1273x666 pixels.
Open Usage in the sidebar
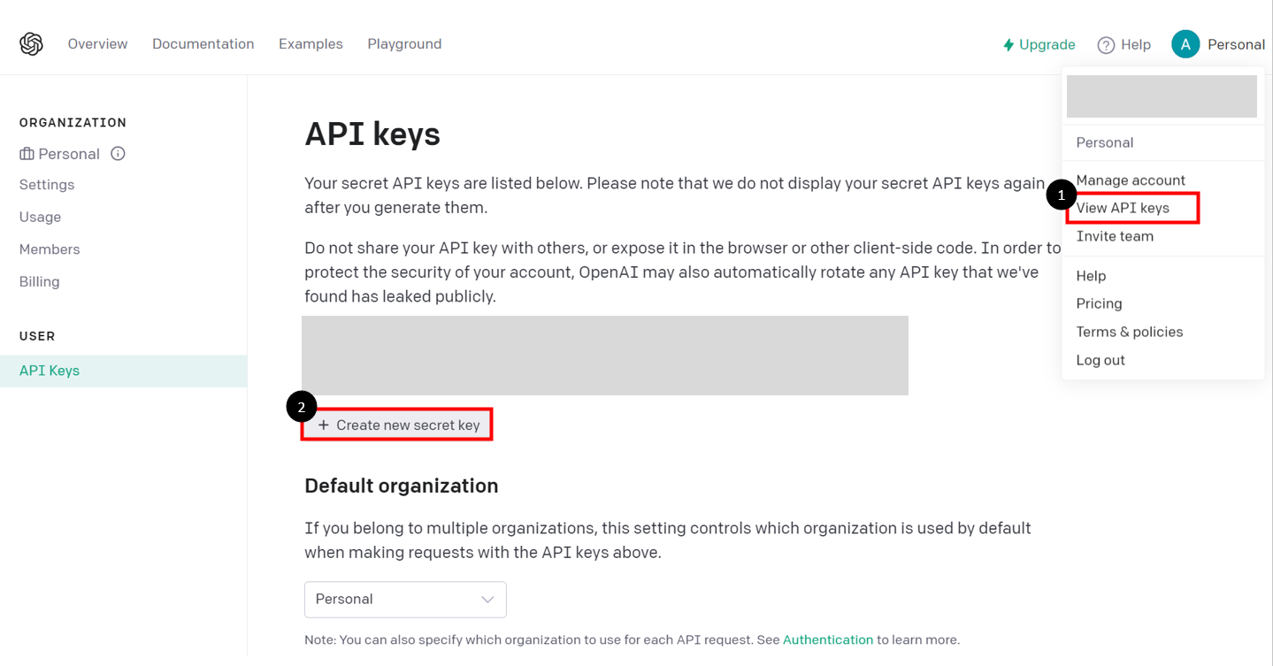point(41,217)
